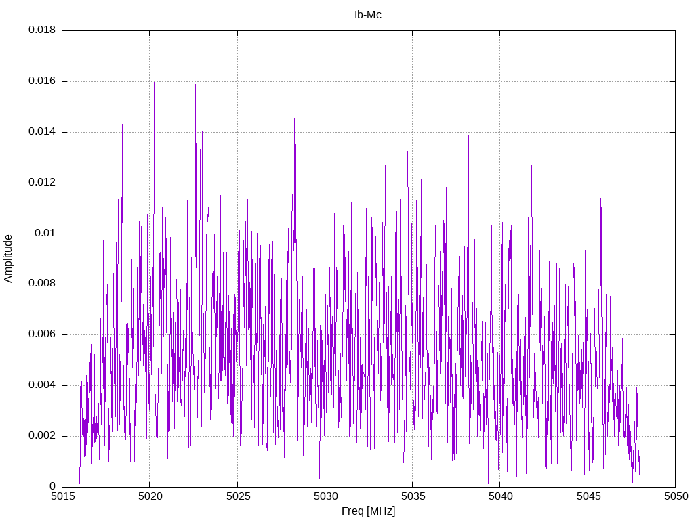The width and height of the screenshot is (694, 520).
Task: Click the plot title 'Ib-Mc'
Action: click(368, 15)
